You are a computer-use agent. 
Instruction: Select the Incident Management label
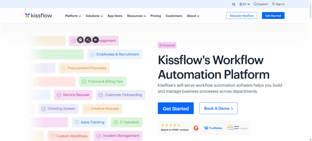tap(121, 136)
